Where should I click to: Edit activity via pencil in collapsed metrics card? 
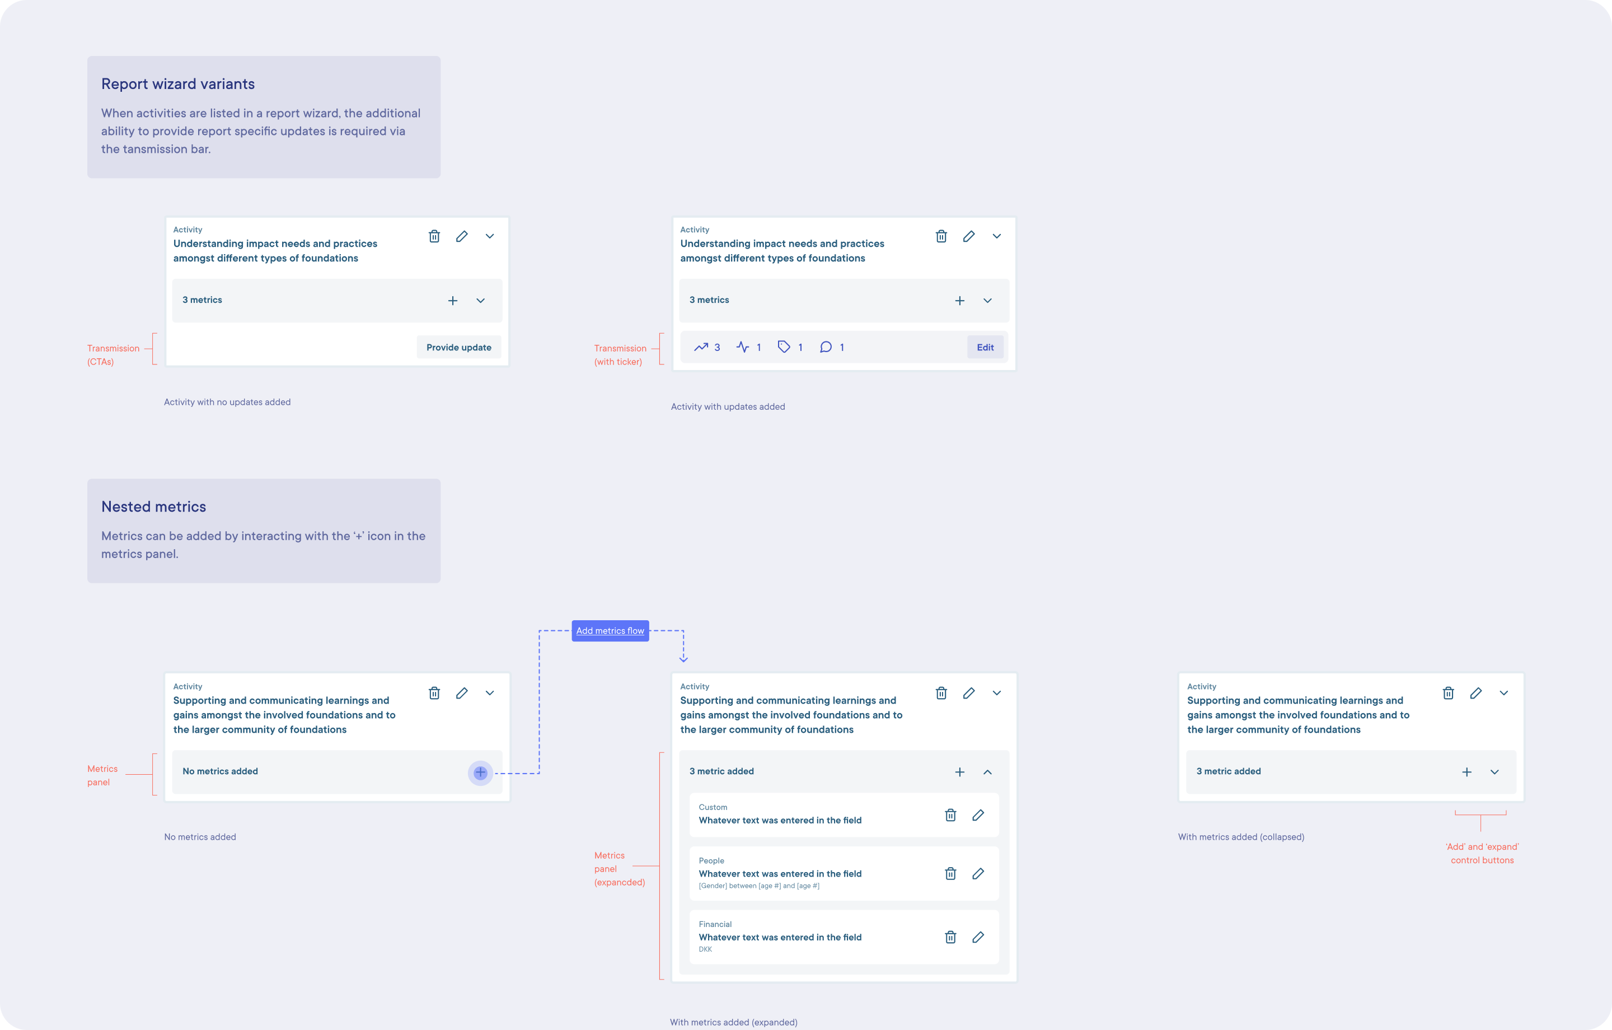[x=1476, y=693]
